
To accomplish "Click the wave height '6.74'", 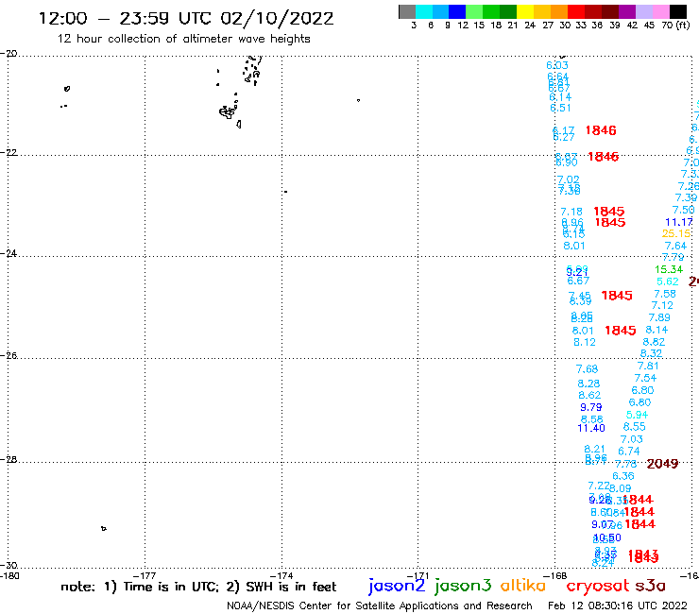I will click(x=629, y=452).
